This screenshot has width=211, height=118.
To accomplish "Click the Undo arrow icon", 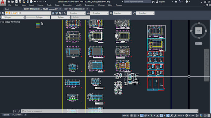I will [x=35, y=2].
